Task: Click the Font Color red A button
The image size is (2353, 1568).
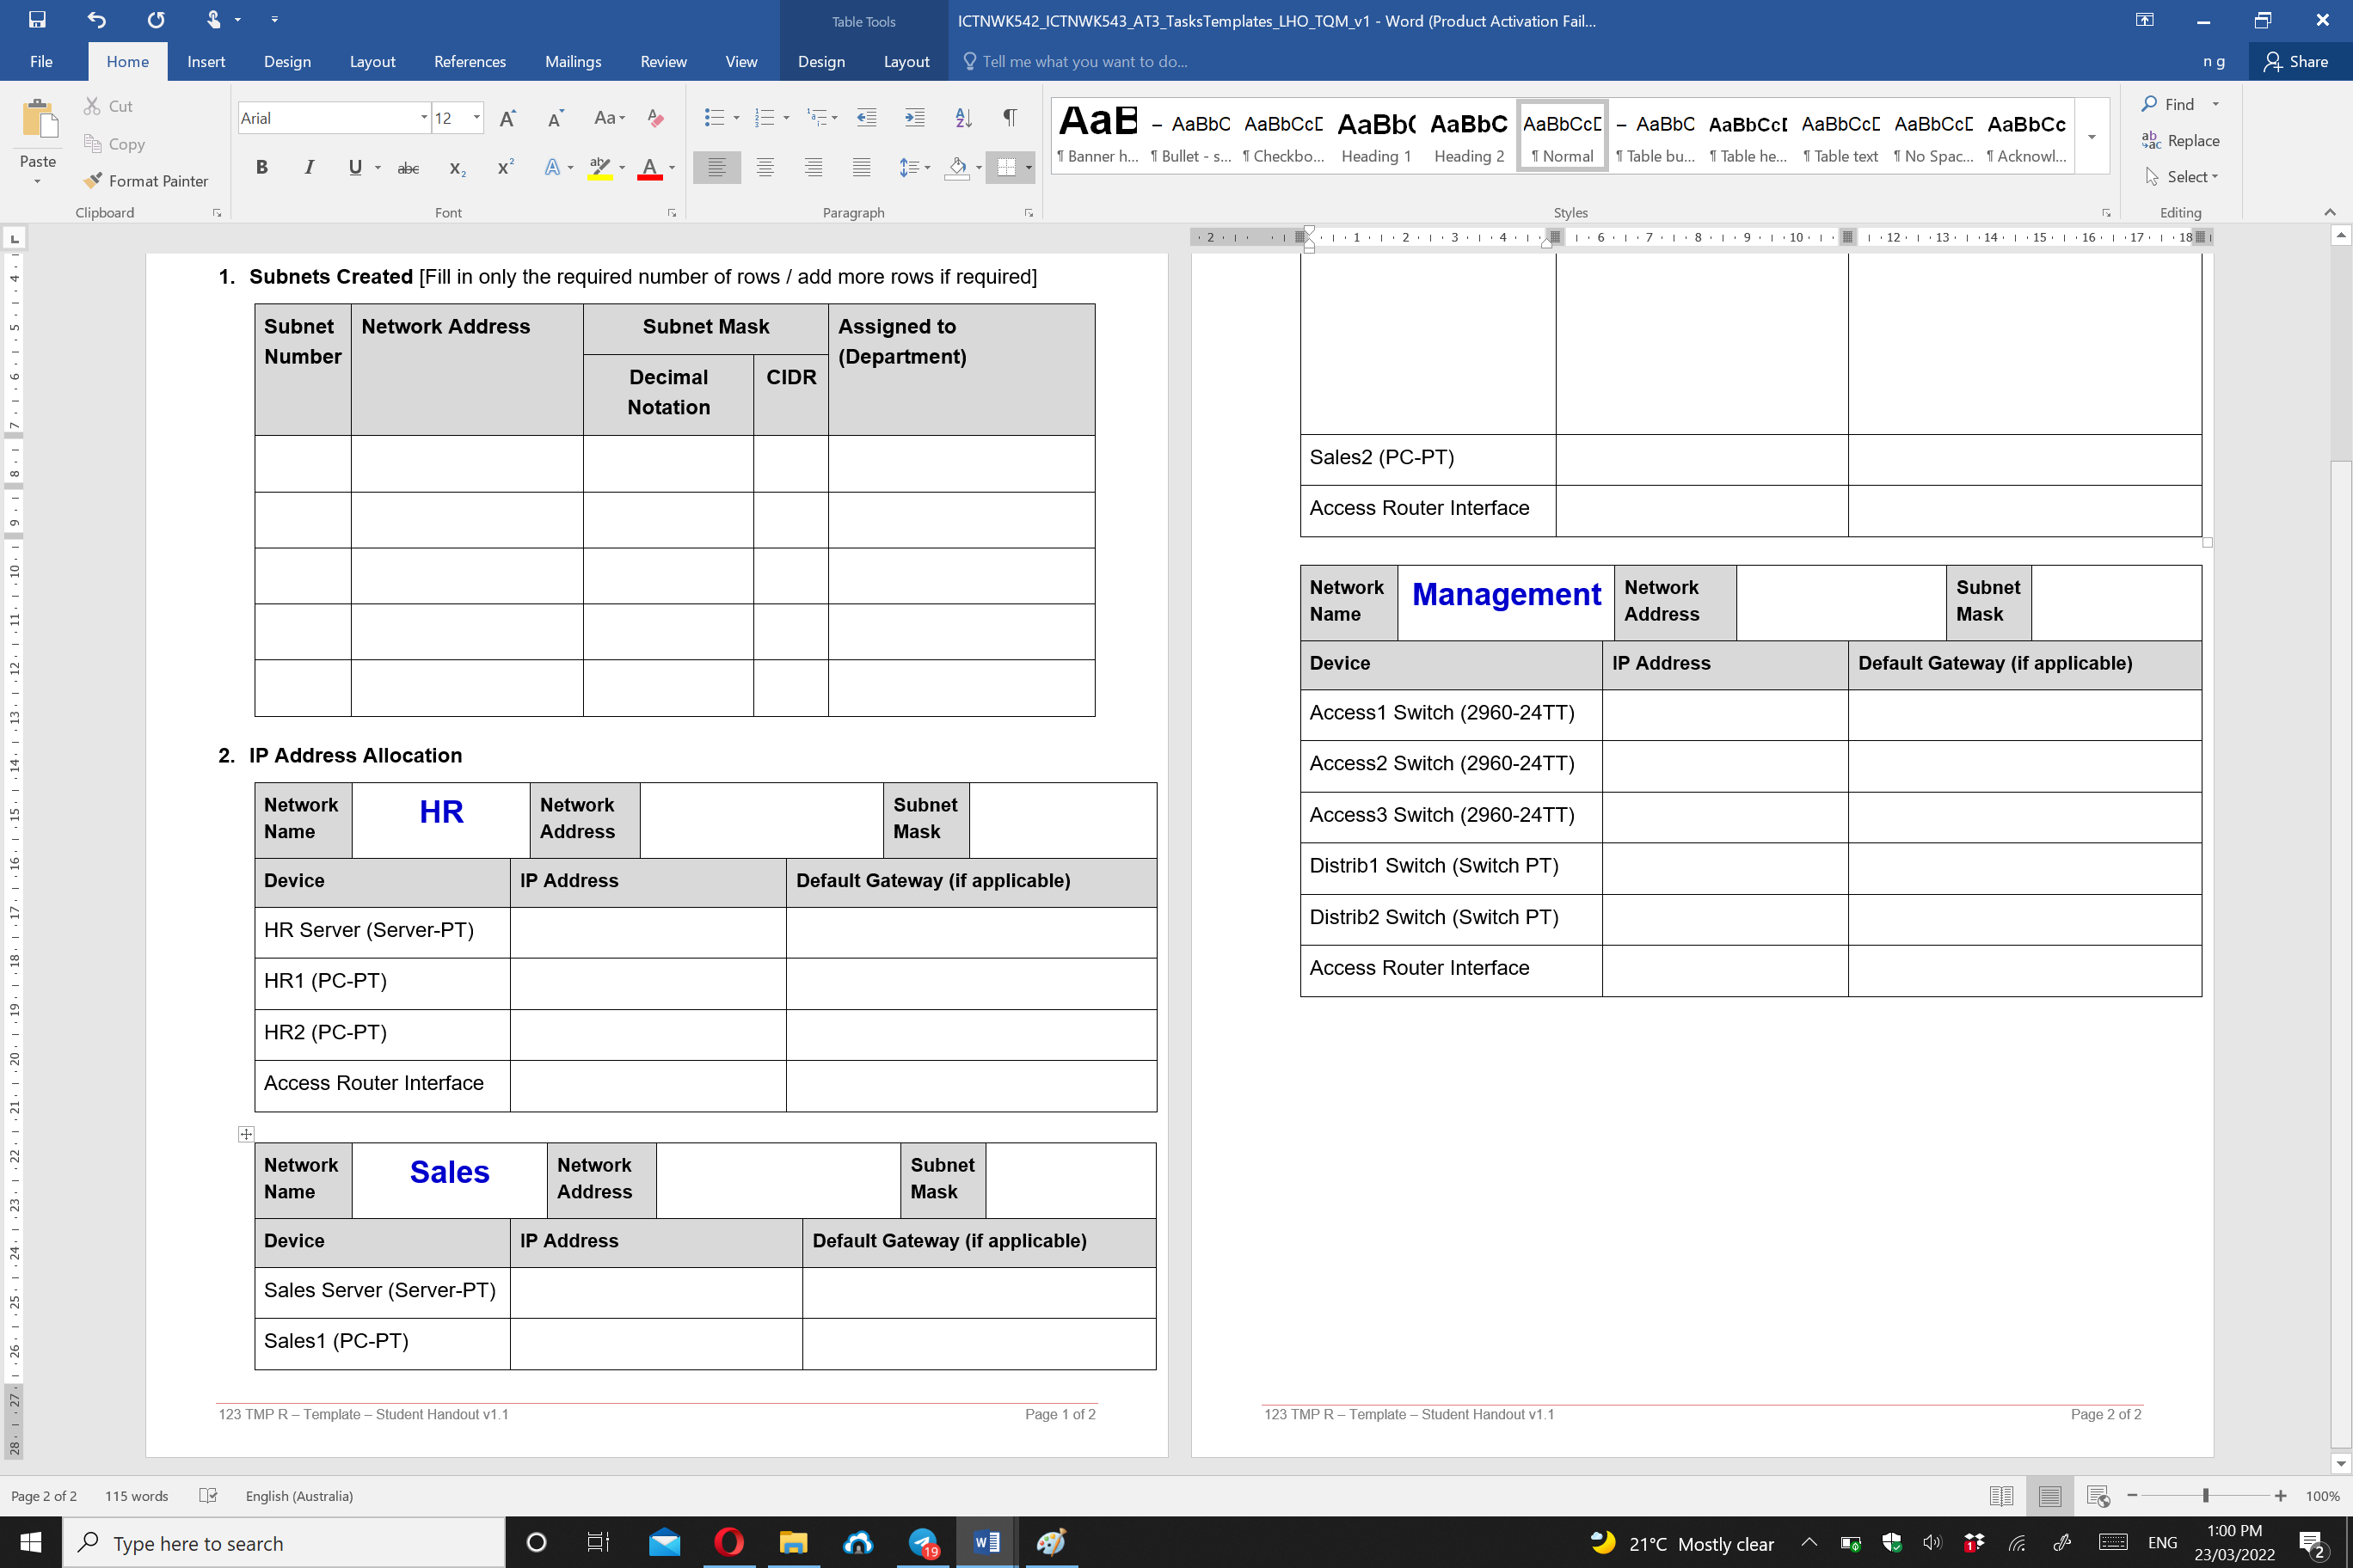Action: [x=649, y=168]
